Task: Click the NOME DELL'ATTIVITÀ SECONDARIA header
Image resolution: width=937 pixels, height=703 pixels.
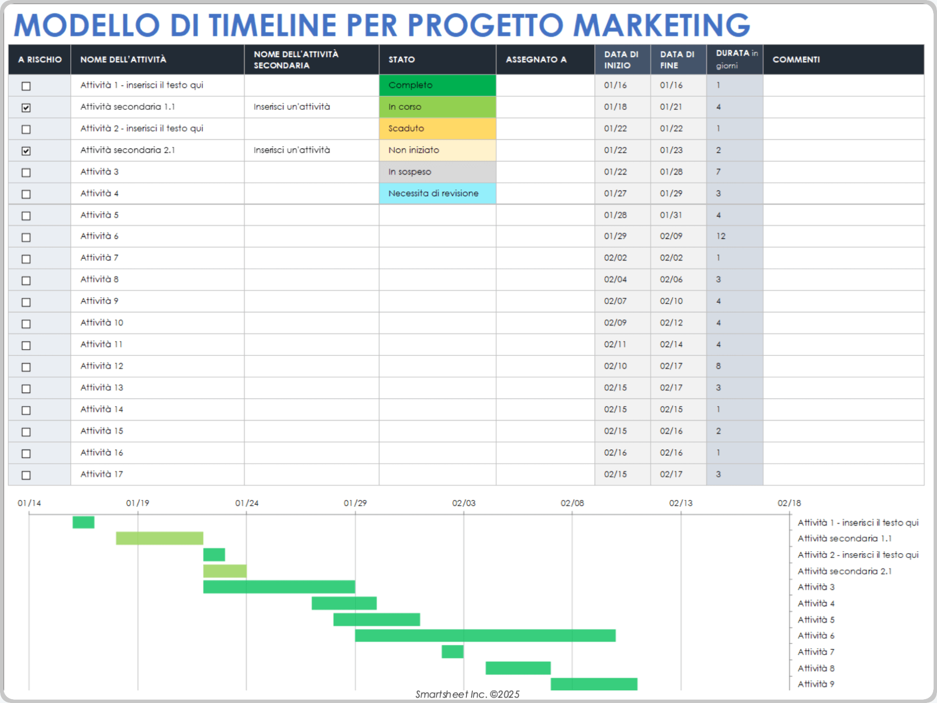Action: click(x=311, y=60)
